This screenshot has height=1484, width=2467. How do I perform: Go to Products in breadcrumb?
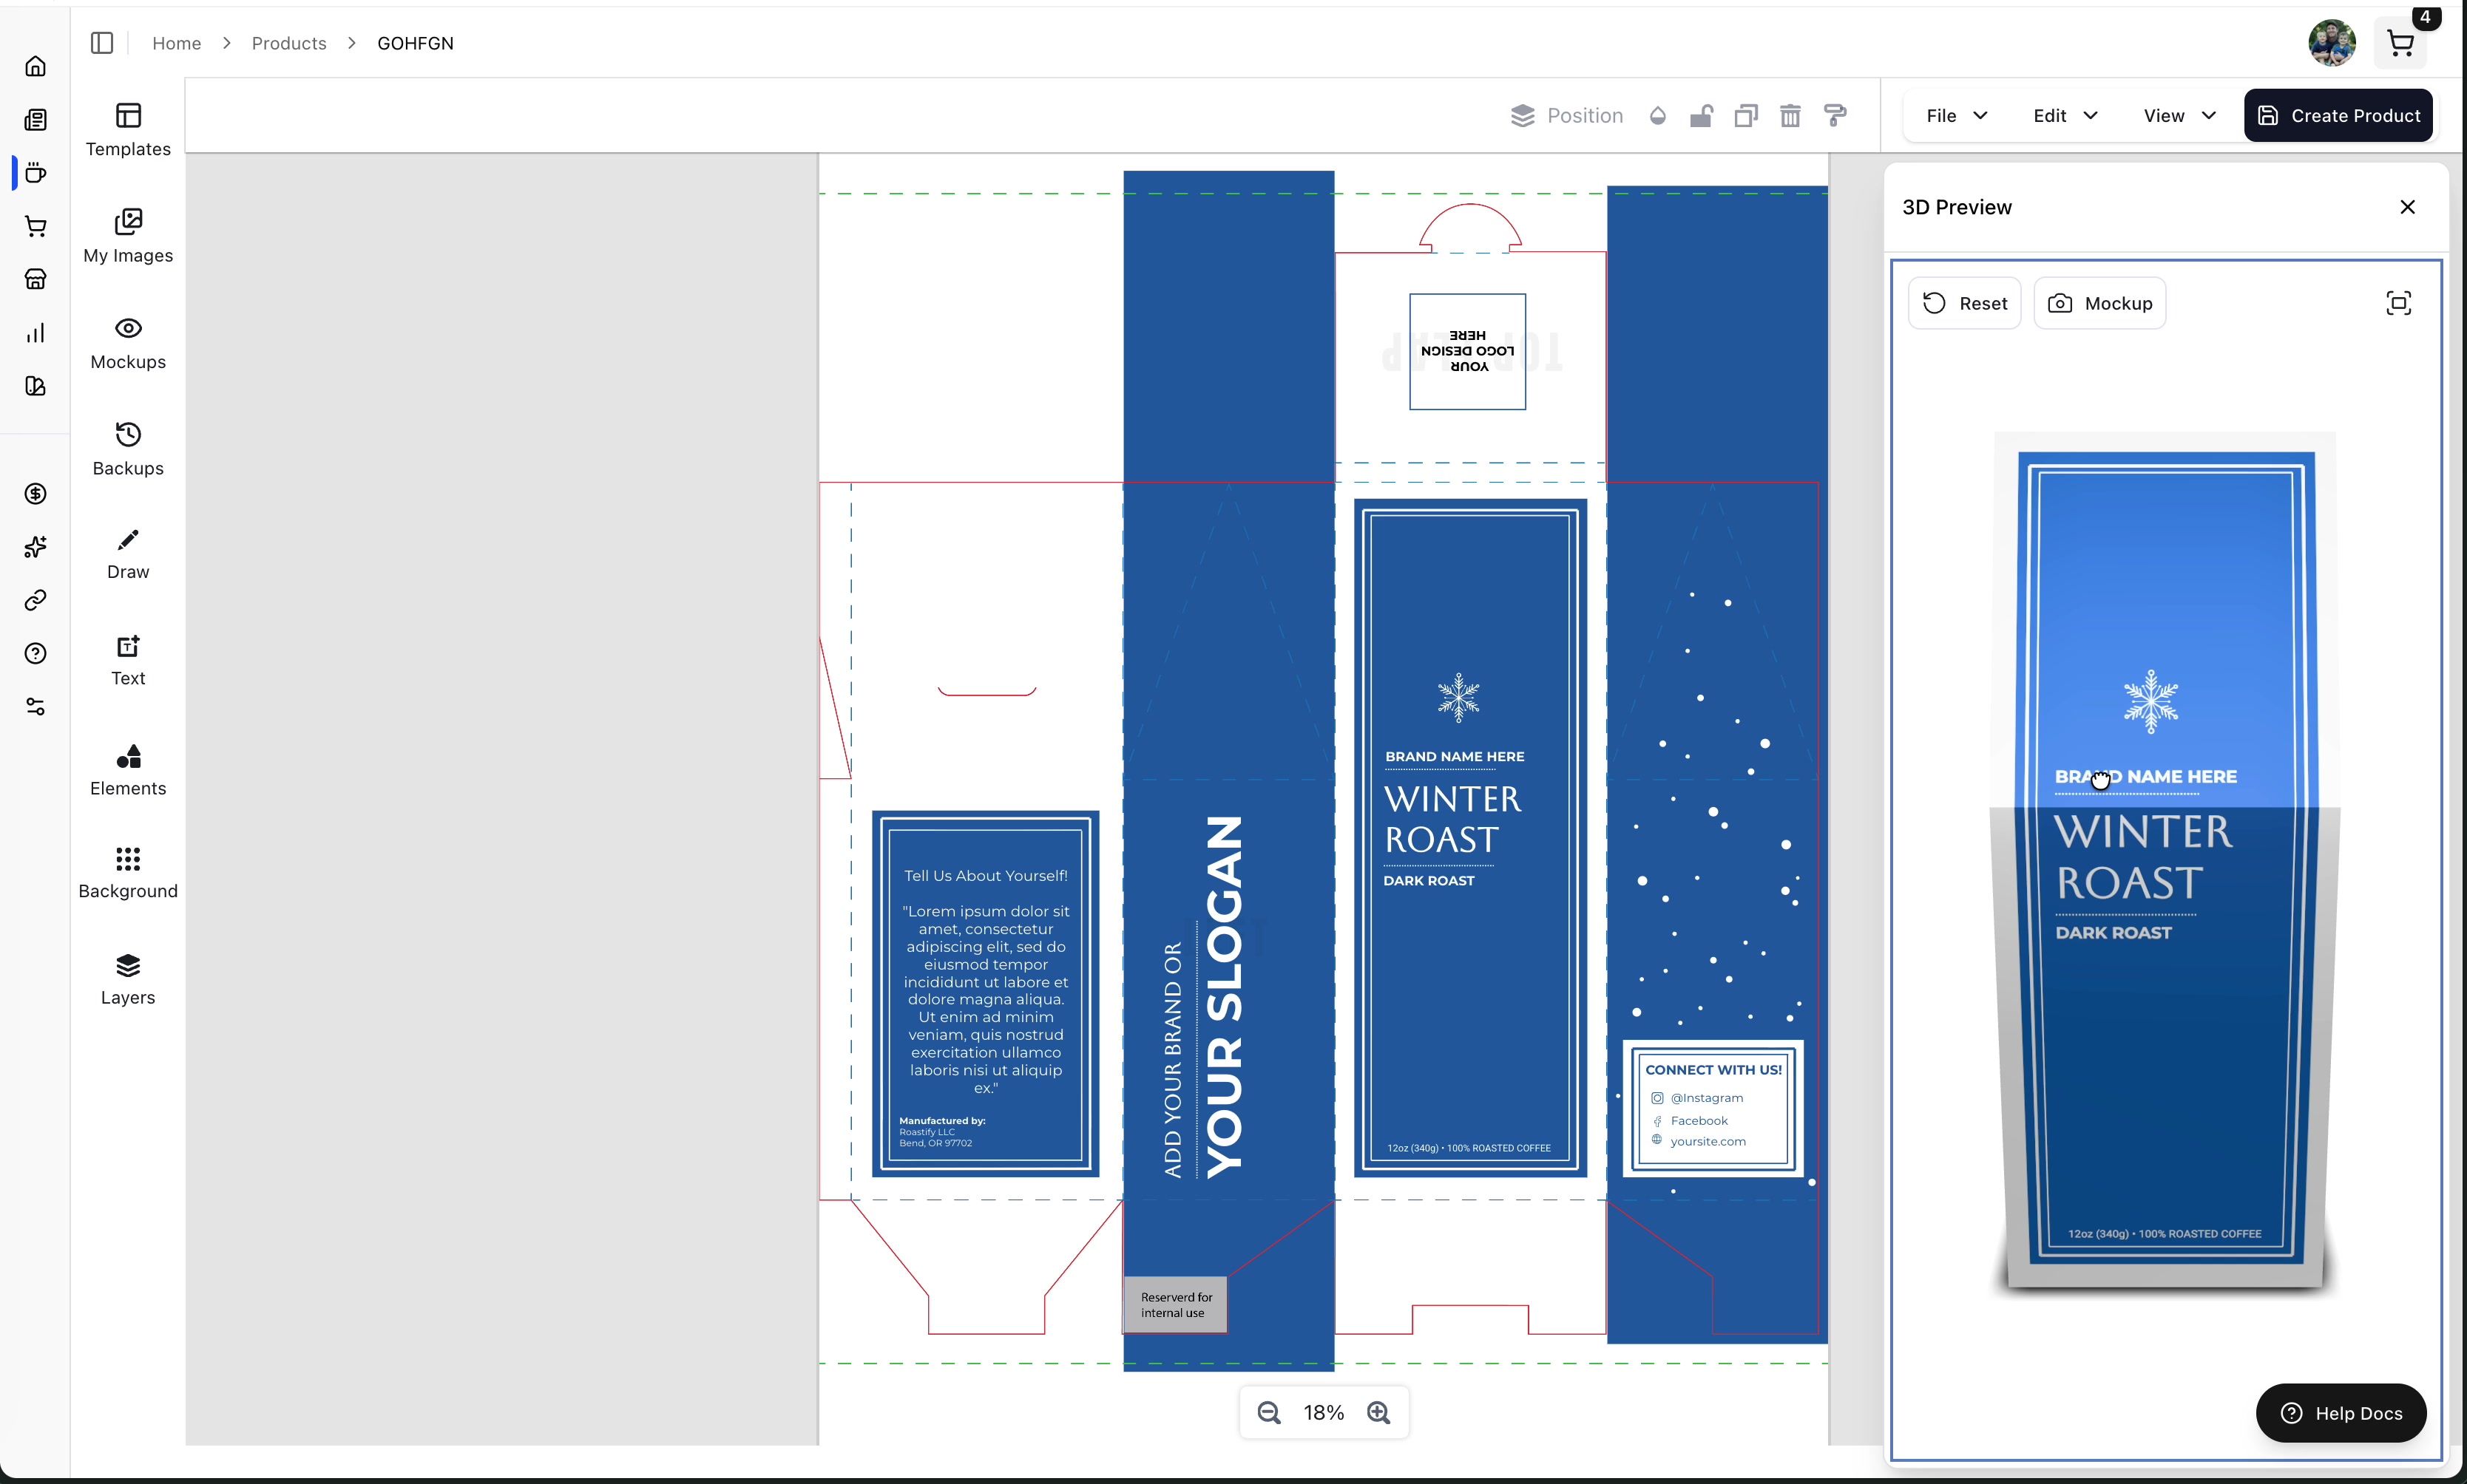289,43
